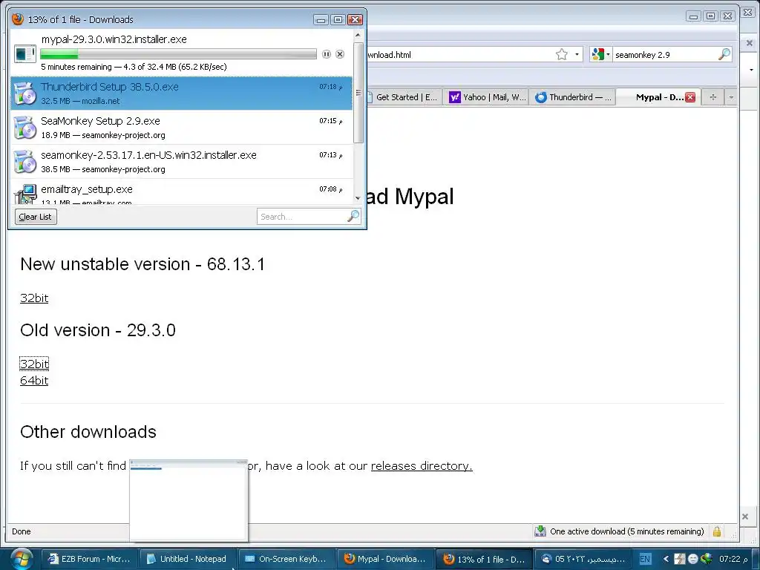Click the seamonkey-2.53.17.1 installer icon
This screenshot has height=570, width=760.
[x=24, y=161]
